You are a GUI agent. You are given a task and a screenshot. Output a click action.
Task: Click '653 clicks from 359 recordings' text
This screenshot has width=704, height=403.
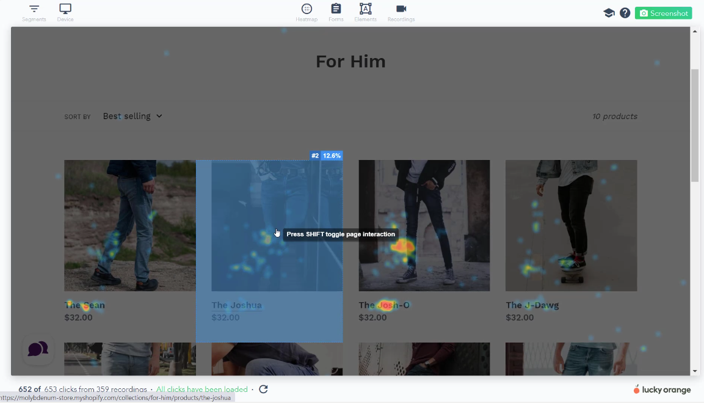tap(96, 389)
